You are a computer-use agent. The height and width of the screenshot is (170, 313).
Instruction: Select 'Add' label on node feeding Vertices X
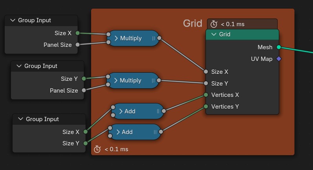(x=130, y=111)
